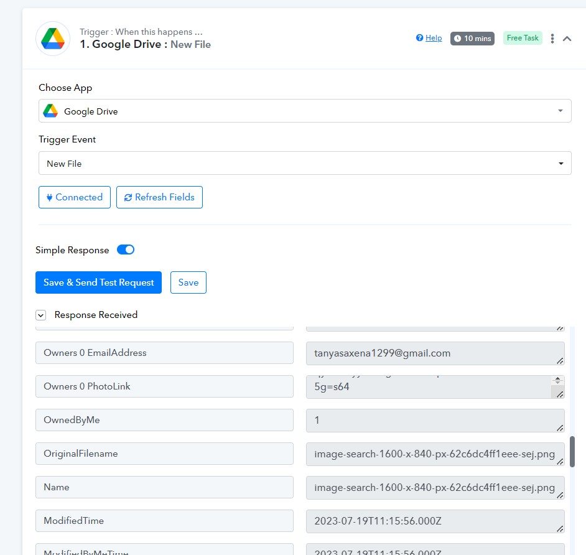Click the tanyasaxena1299@gmail.com value field
586x555 pixels.
[435, 353]
